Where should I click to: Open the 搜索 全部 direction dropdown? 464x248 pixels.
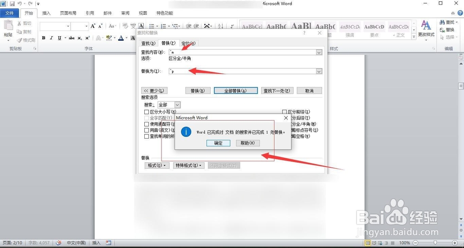point(177,105)
